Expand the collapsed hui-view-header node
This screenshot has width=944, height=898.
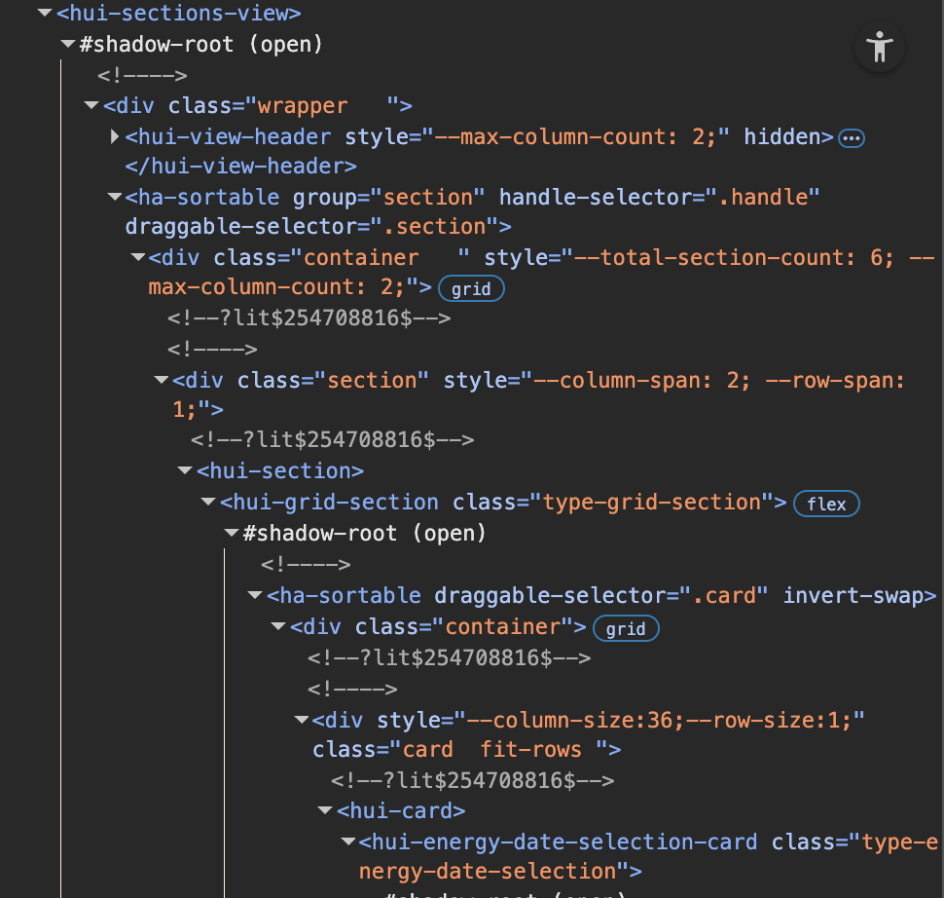point(116,136)
